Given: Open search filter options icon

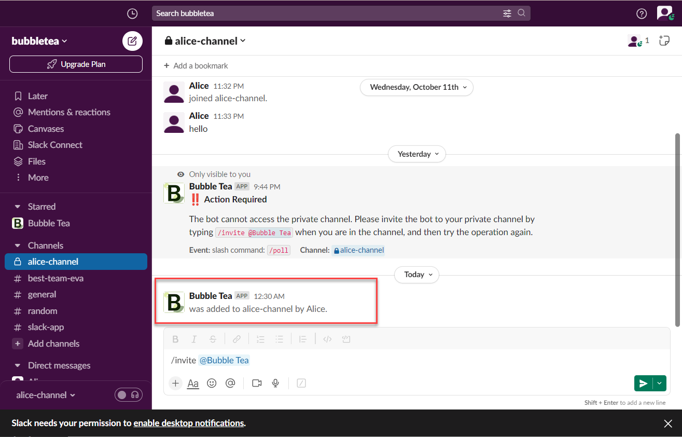Looking at the screenshot, I should 507,13.
